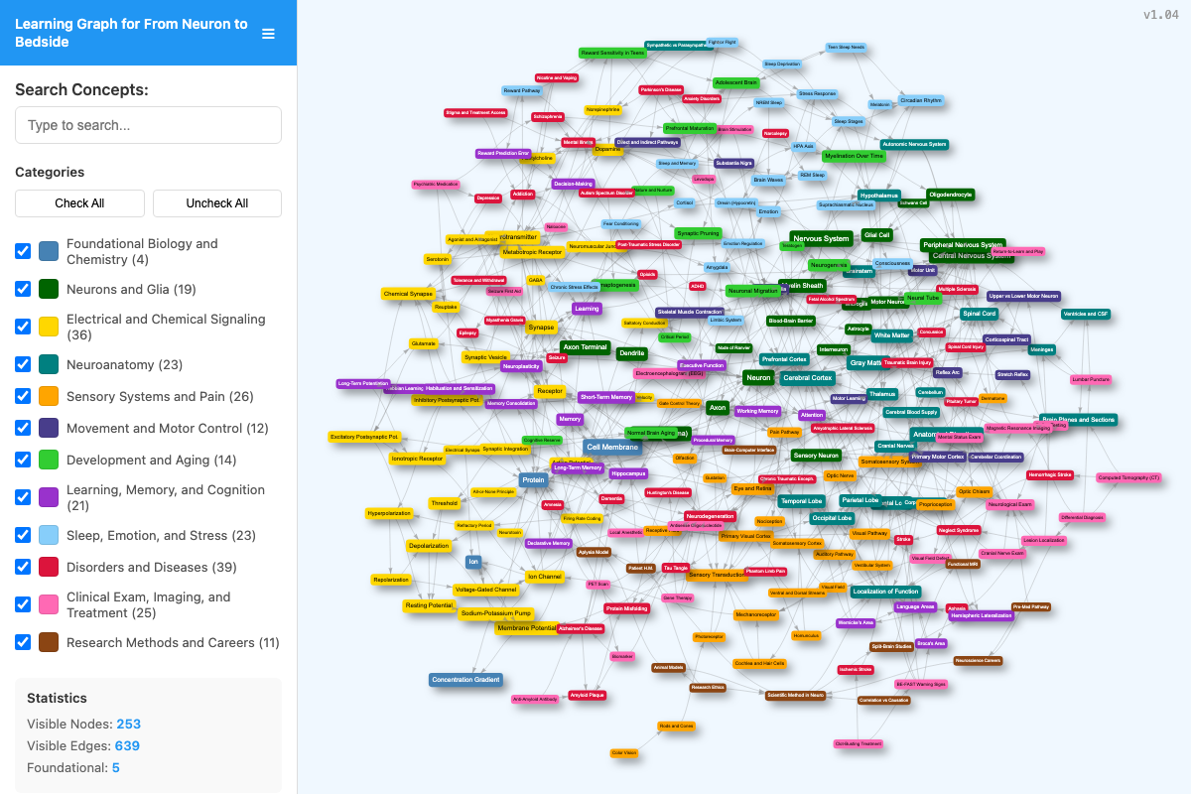This screenshot has height=794, width=1191.
Task: Toggle the Neurons and Glia checkbox
Action: (23, 289)
